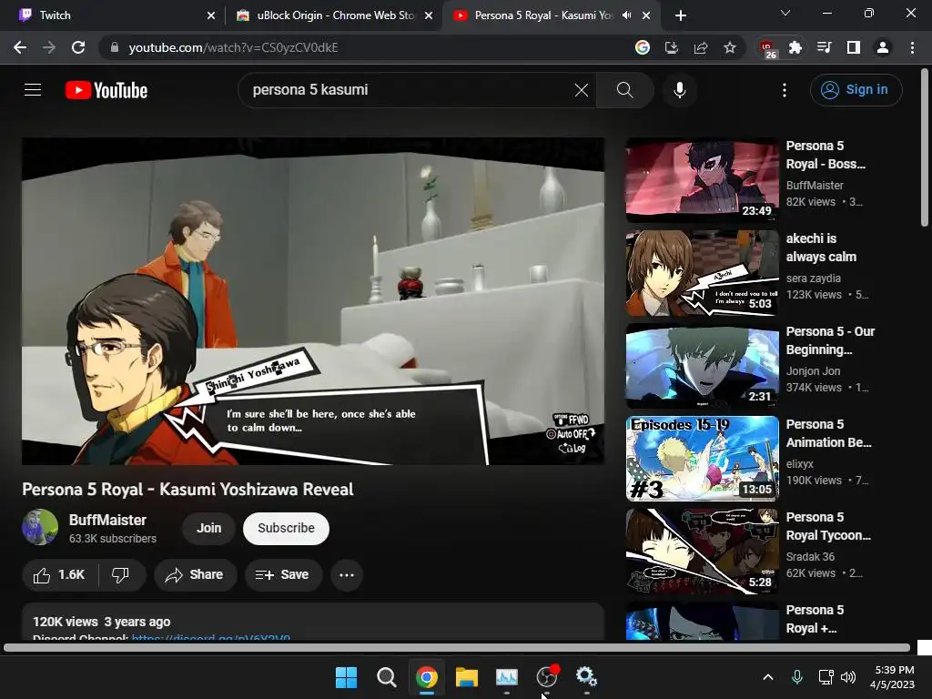The height and width of the screenshot is (699, 932).
Task: Reload the page with the refresh icon
Action: [x=78, y=47]
